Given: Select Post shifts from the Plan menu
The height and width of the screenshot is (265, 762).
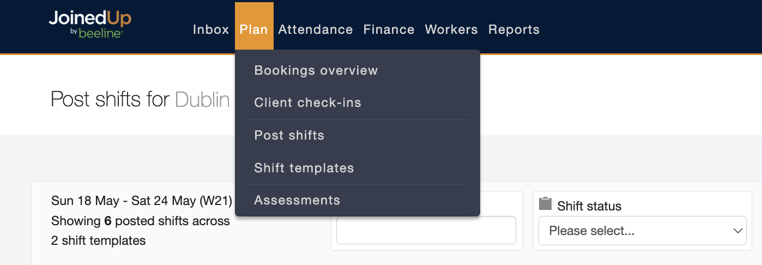Looking at the screenshot, I should click(x=289, y=135).
